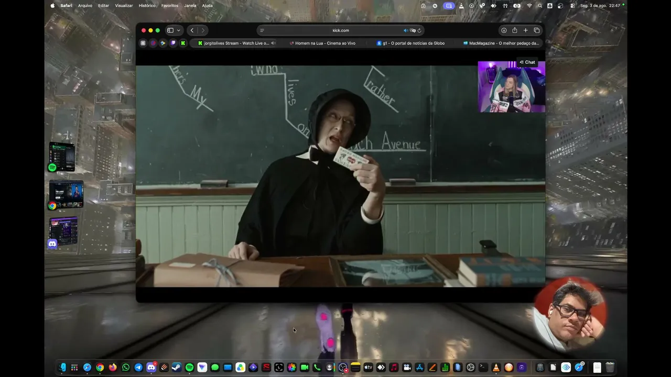
Task: Switch to g1 portal de notícias tab
Action: click(x=410, y=43)
